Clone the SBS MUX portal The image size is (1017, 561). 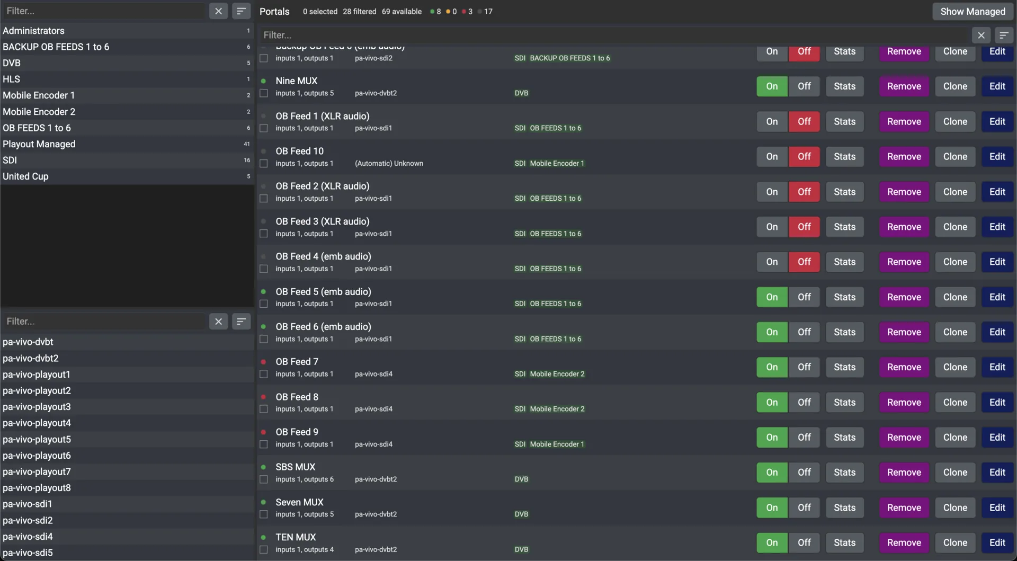coord(955,473)
